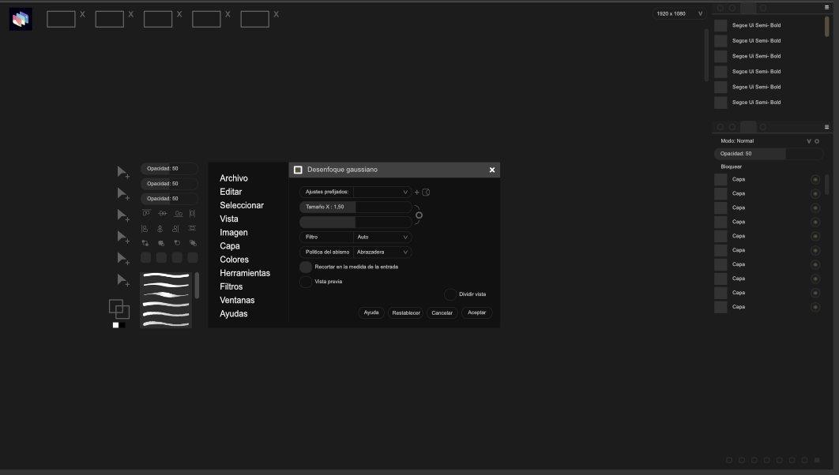Click the application logo icon at top-left
Screen dimensions: 839x475
(21, 19)
